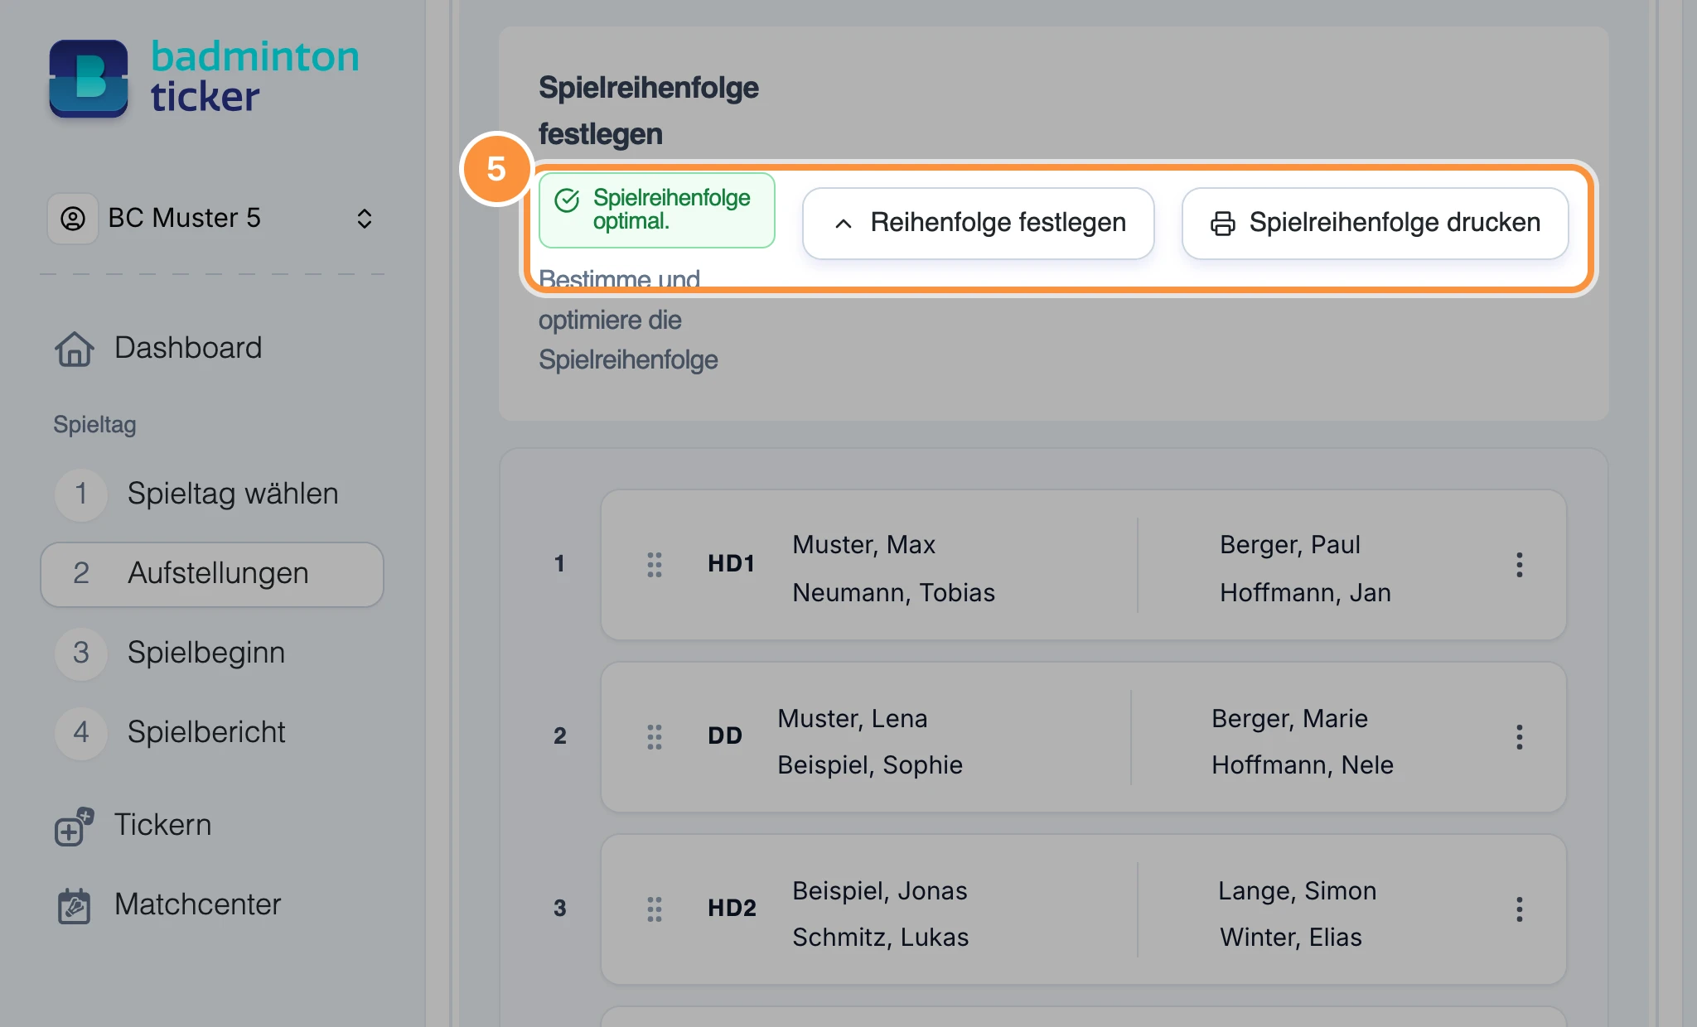Click player name Hoffmann, Jan

1305,593
